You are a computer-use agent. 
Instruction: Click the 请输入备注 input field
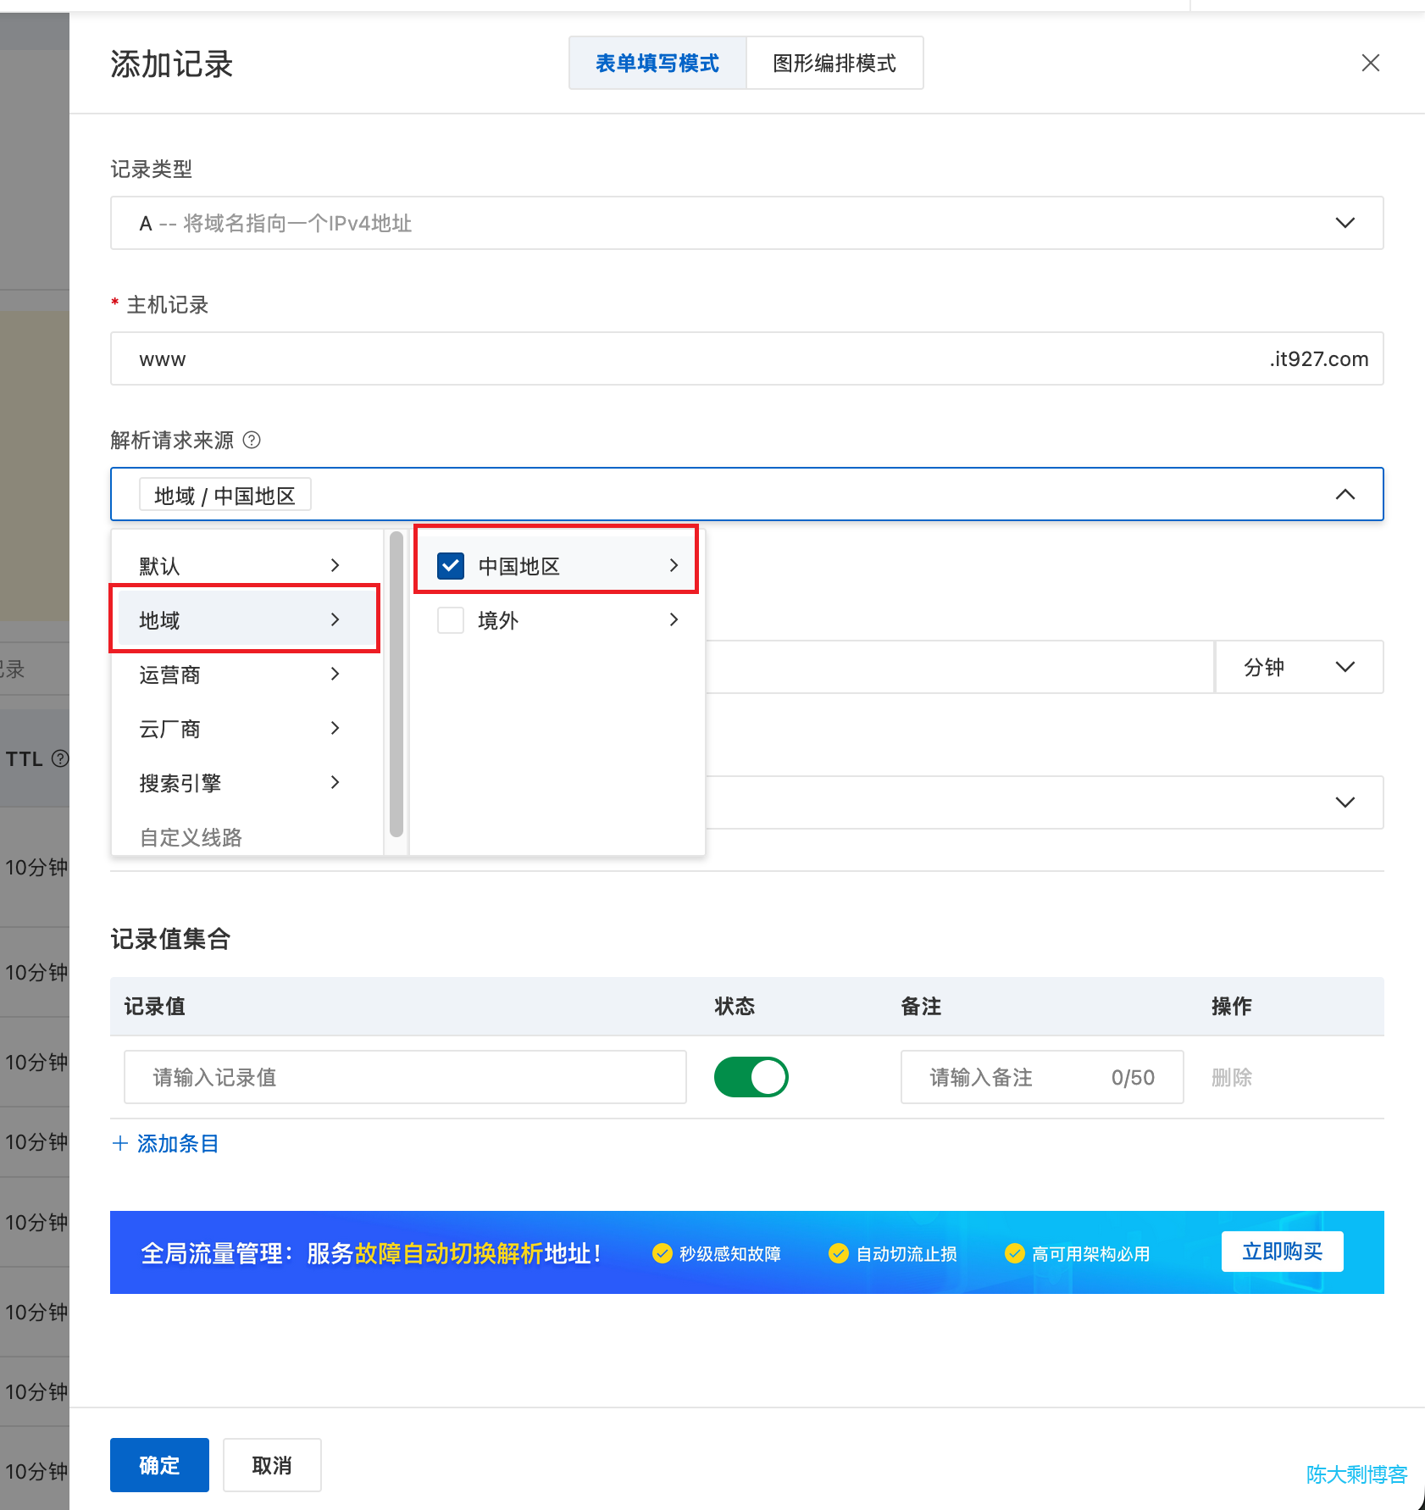coord(1042,1077)
